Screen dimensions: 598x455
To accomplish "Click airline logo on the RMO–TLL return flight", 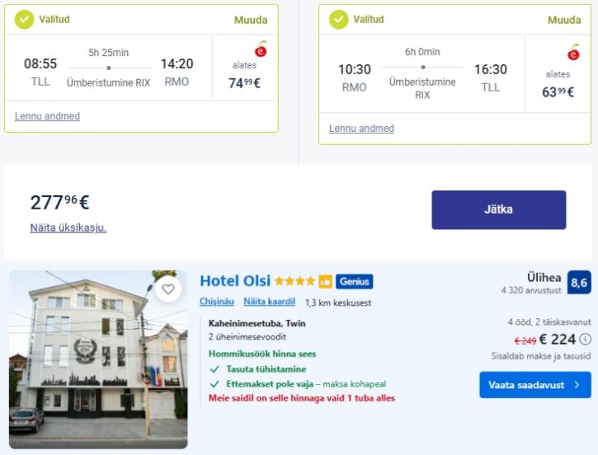I will 574,53.
